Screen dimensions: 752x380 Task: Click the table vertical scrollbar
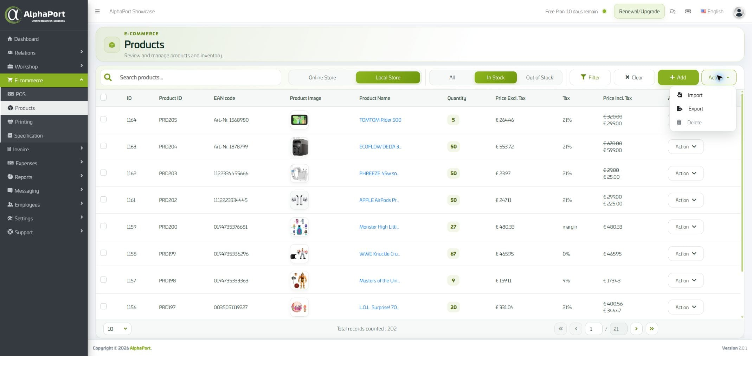pyautogui.click(x=742, y=183)
